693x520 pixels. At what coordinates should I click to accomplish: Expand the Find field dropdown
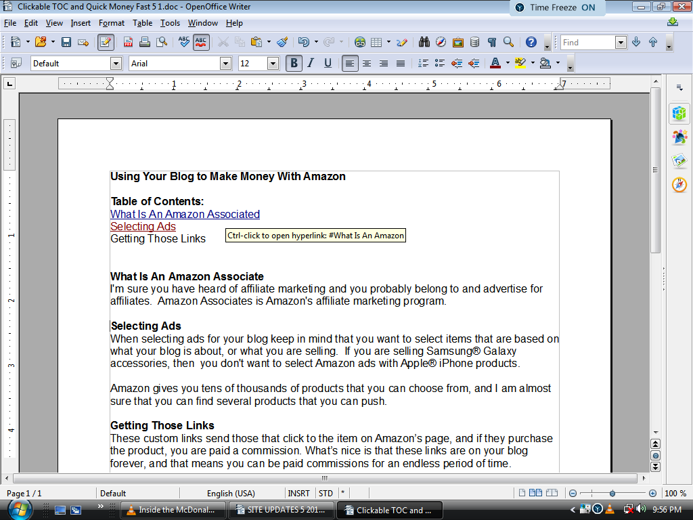coord(621,43)
